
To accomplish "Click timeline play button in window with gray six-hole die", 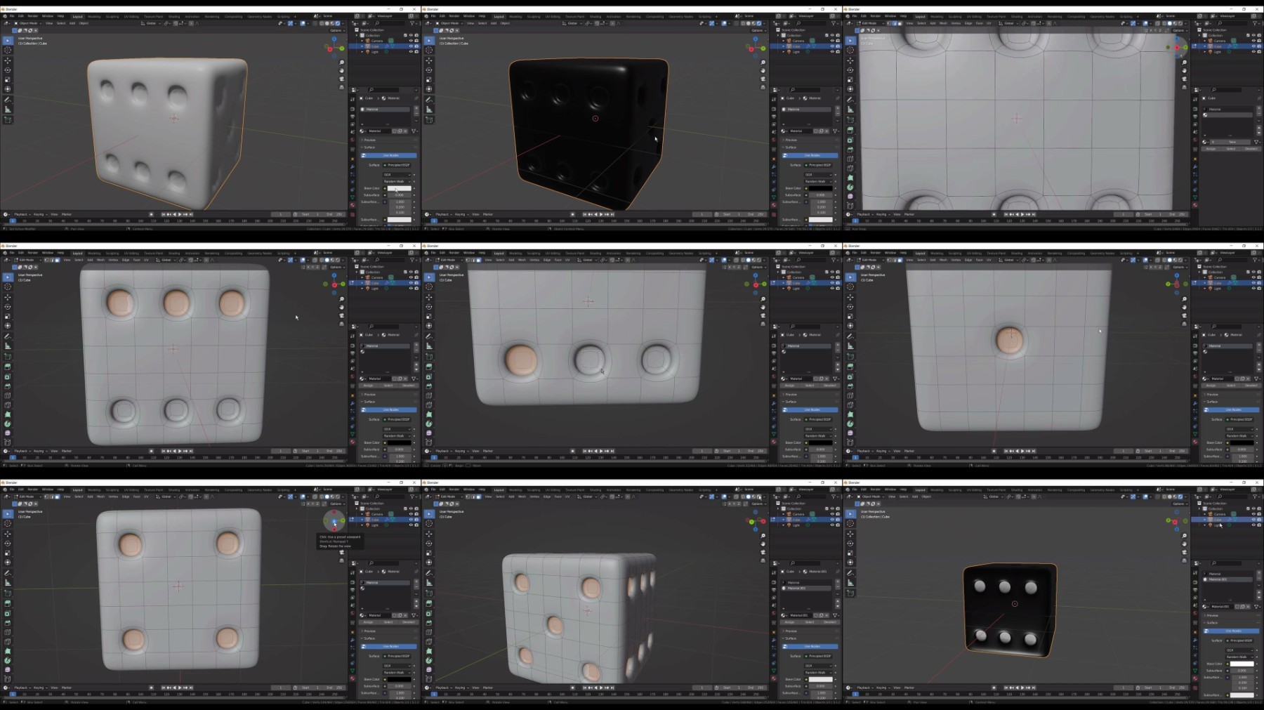I will click(x=179, y=214).
